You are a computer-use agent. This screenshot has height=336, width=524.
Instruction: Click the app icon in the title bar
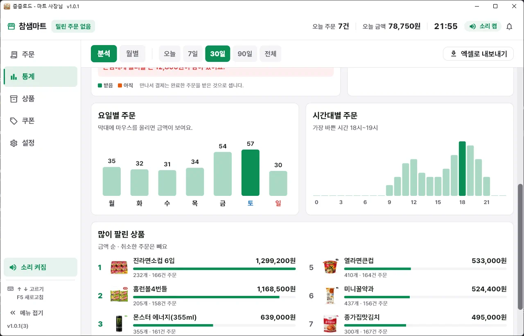(x=7, y=6)
